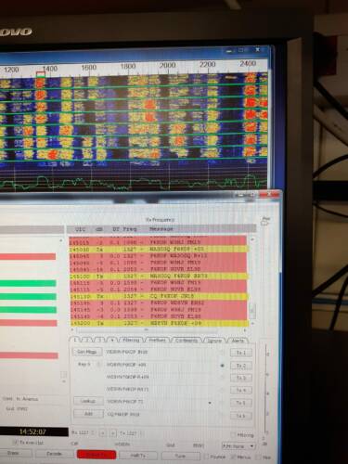Open the Filtering tab
The width and height of the screenshot is (348, 464).
tap(131, 340)
